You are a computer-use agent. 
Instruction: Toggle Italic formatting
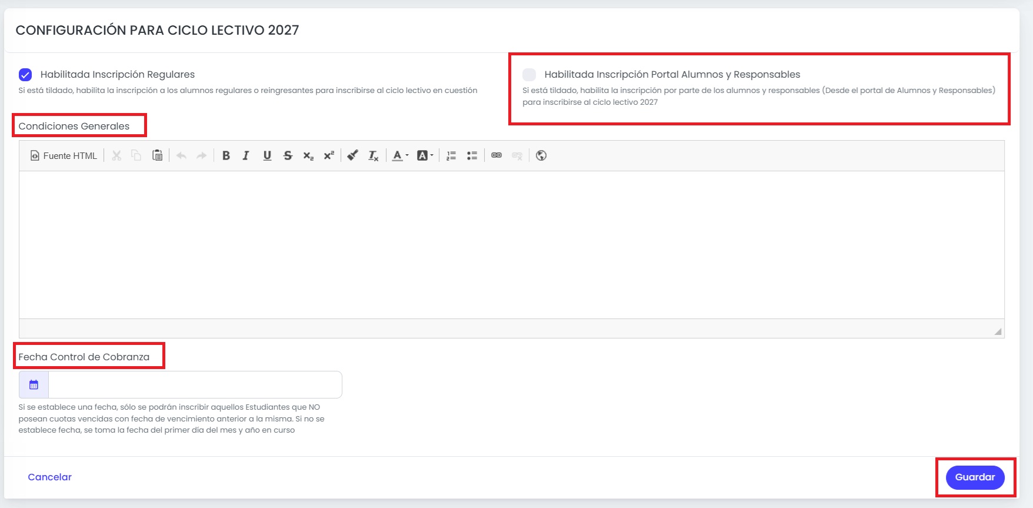coord(246,155)
